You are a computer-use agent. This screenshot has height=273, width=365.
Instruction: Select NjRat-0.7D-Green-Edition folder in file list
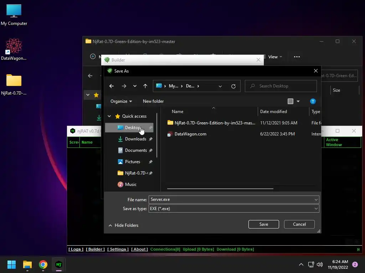(x=211, y=123)
